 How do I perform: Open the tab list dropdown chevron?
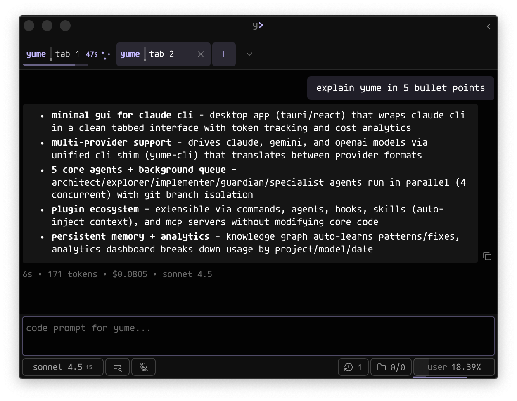[x=249, y=54]
